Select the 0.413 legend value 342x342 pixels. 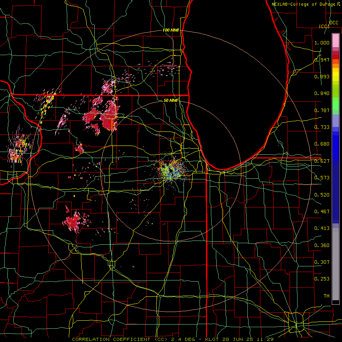click(322, 228)
